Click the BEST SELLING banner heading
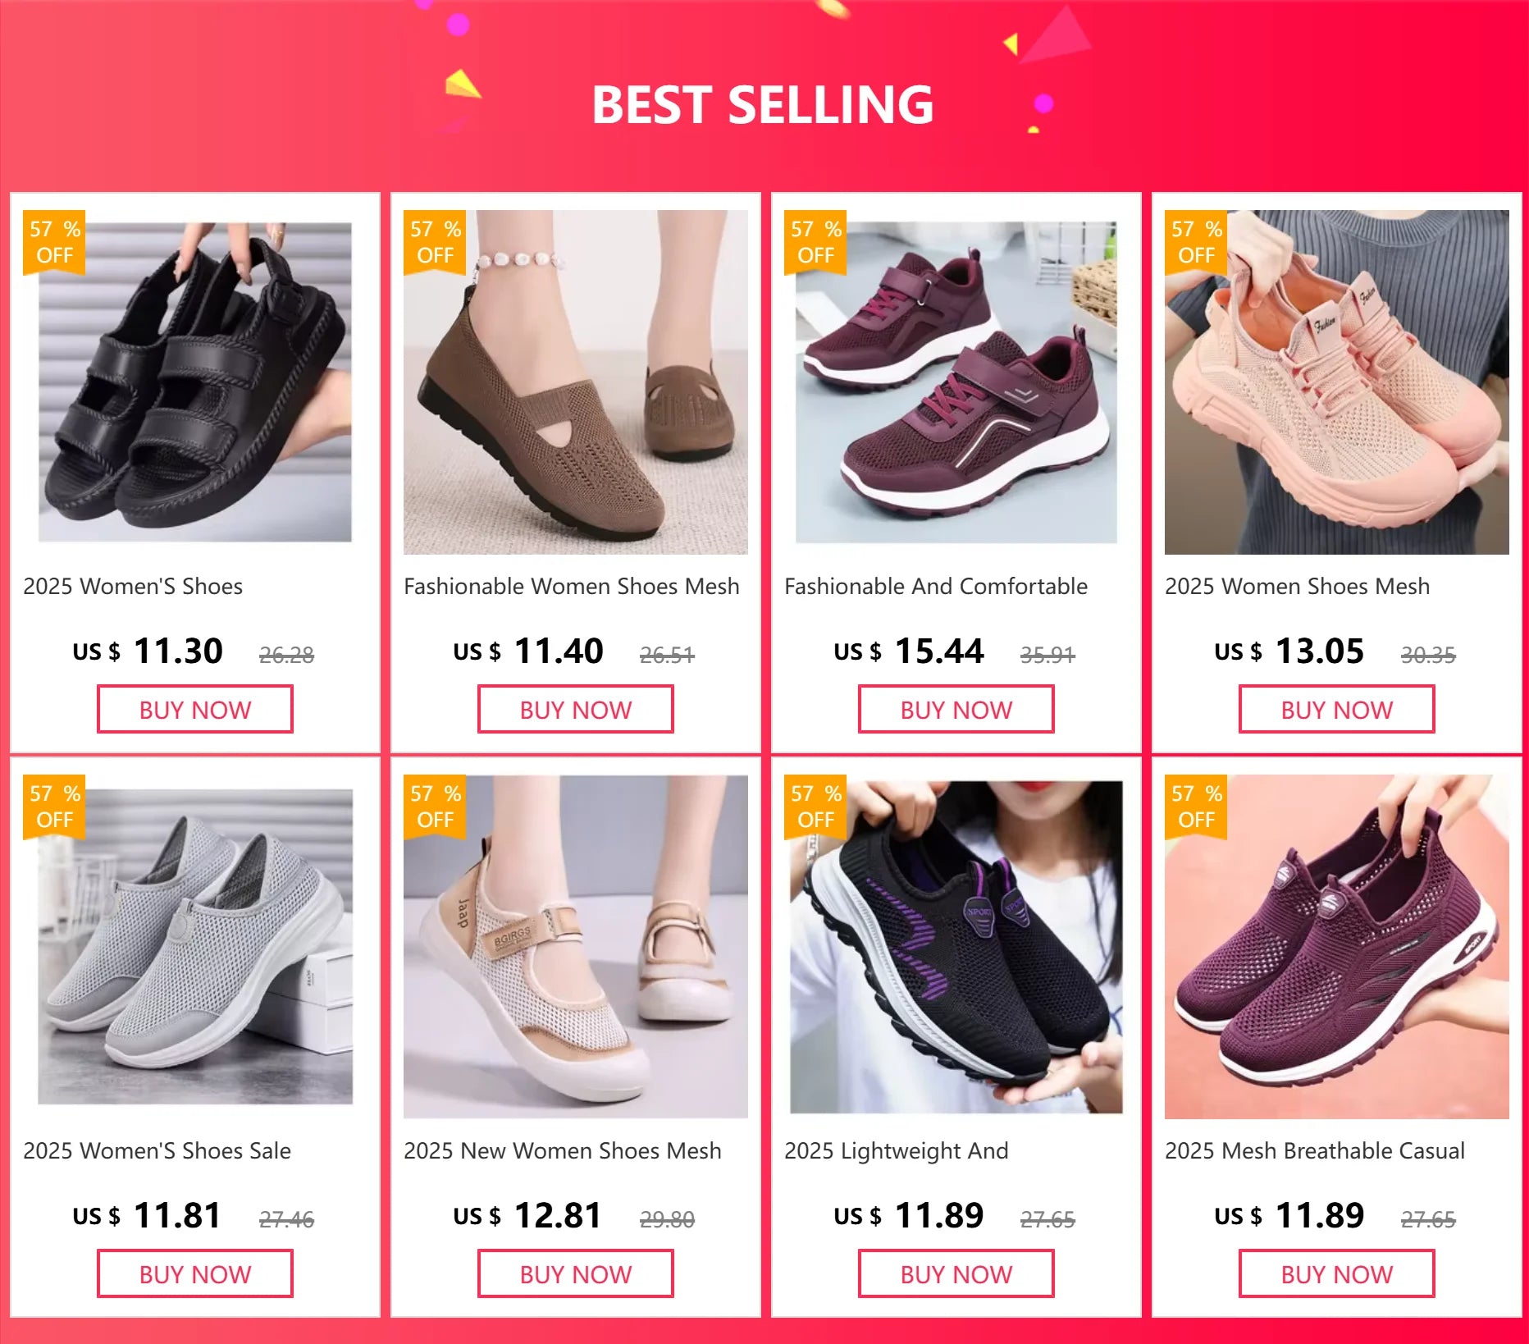Viewport: 1529px width, 1344px height. (x=763, y=105)
